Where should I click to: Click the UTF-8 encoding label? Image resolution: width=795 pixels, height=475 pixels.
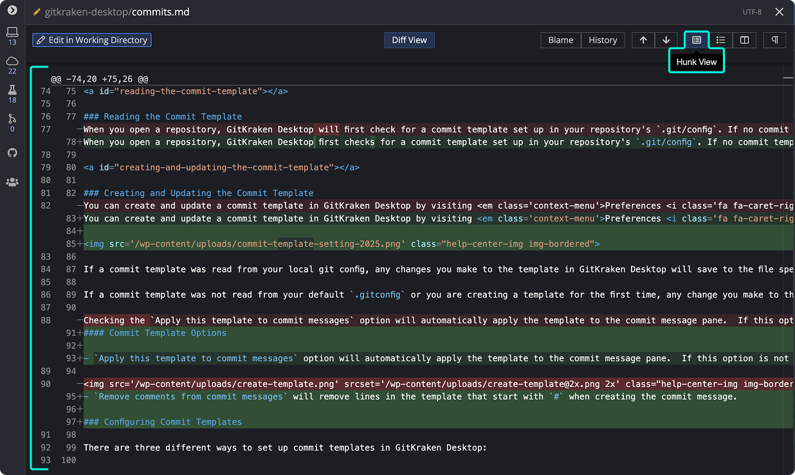752,12
